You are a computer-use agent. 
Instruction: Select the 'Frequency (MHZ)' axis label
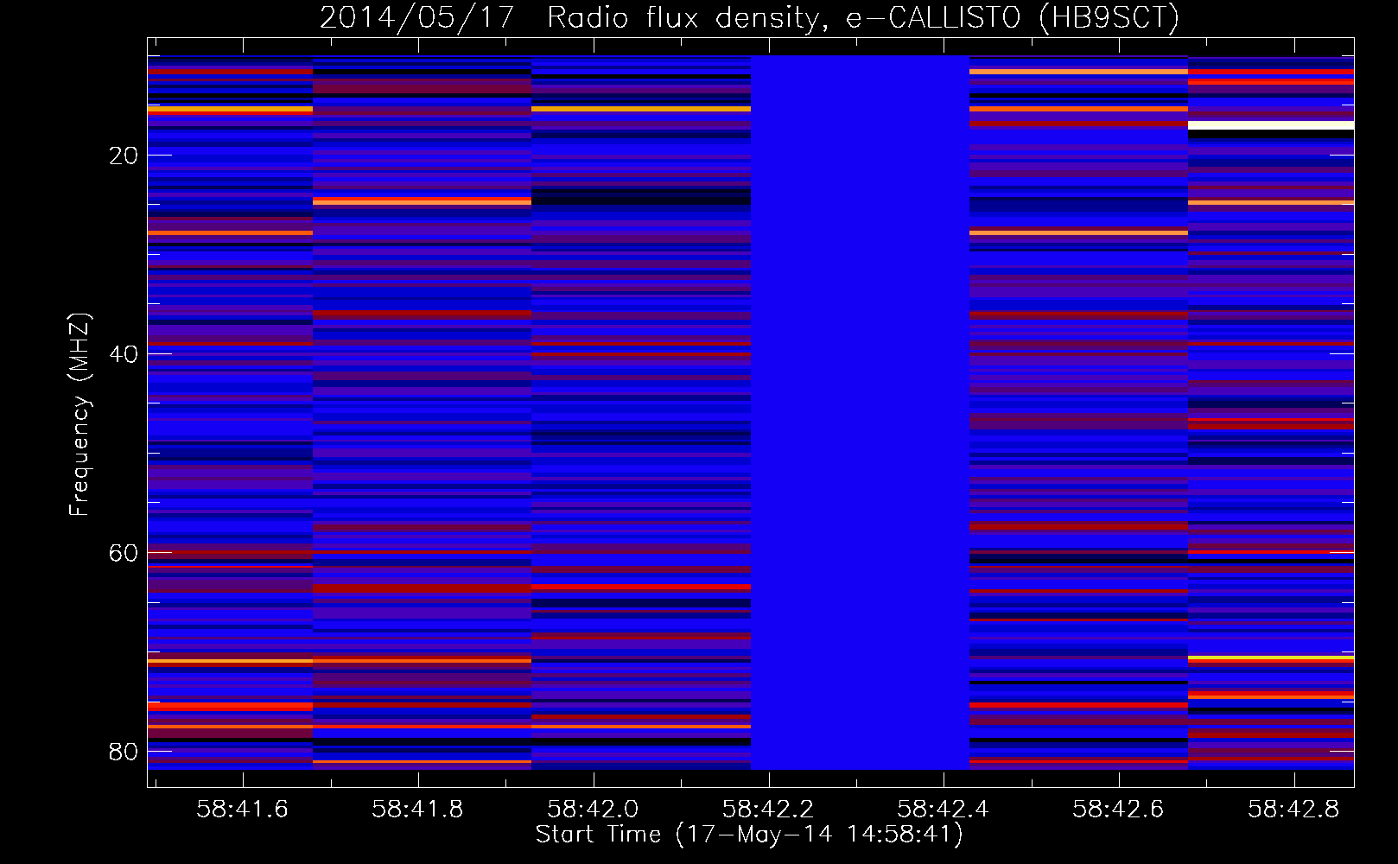[79, 415]
